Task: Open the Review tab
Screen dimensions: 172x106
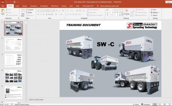Action: [64, 6]
